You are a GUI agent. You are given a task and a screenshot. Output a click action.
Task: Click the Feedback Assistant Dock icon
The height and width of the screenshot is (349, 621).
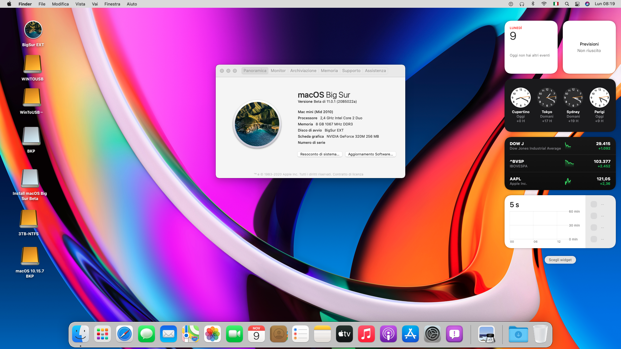[x=454, y=334]
